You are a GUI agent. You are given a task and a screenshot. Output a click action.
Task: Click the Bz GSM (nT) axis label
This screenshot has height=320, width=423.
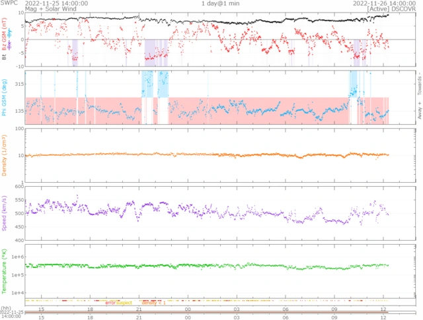point(4,34)
